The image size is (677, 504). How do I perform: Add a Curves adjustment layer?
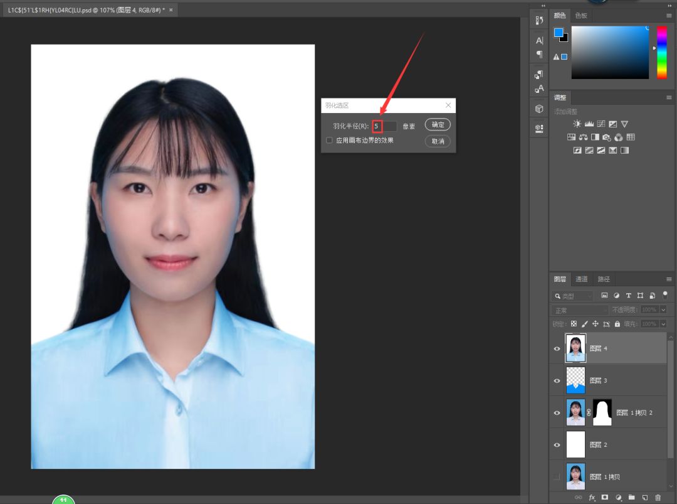[601, 124]
